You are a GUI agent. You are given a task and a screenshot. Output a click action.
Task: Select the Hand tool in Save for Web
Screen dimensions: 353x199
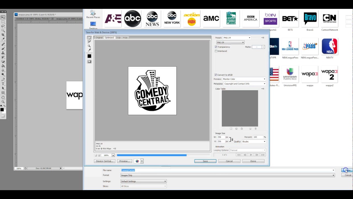(x=89, y=38)
